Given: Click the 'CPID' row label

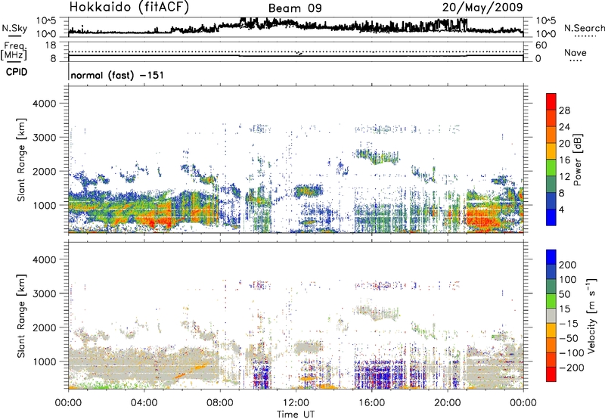Looking at the screenshot, I should pyautogui.click(x=17, y=72).
